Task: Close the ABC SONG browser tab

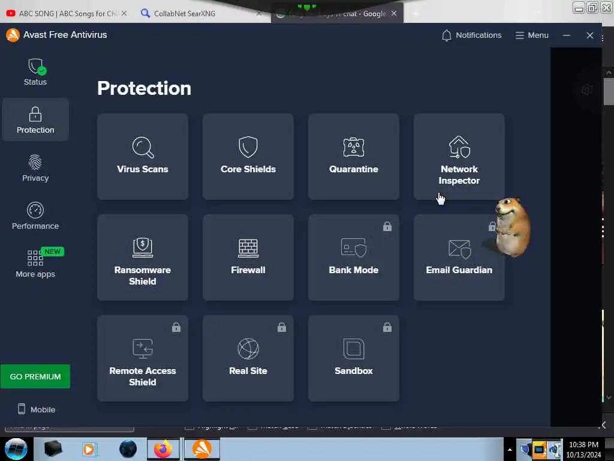Action: tap(124, 13)
